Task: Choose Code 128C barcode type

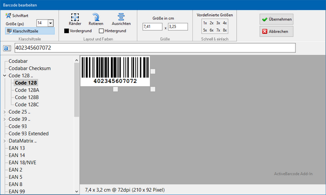Action: 27,105
